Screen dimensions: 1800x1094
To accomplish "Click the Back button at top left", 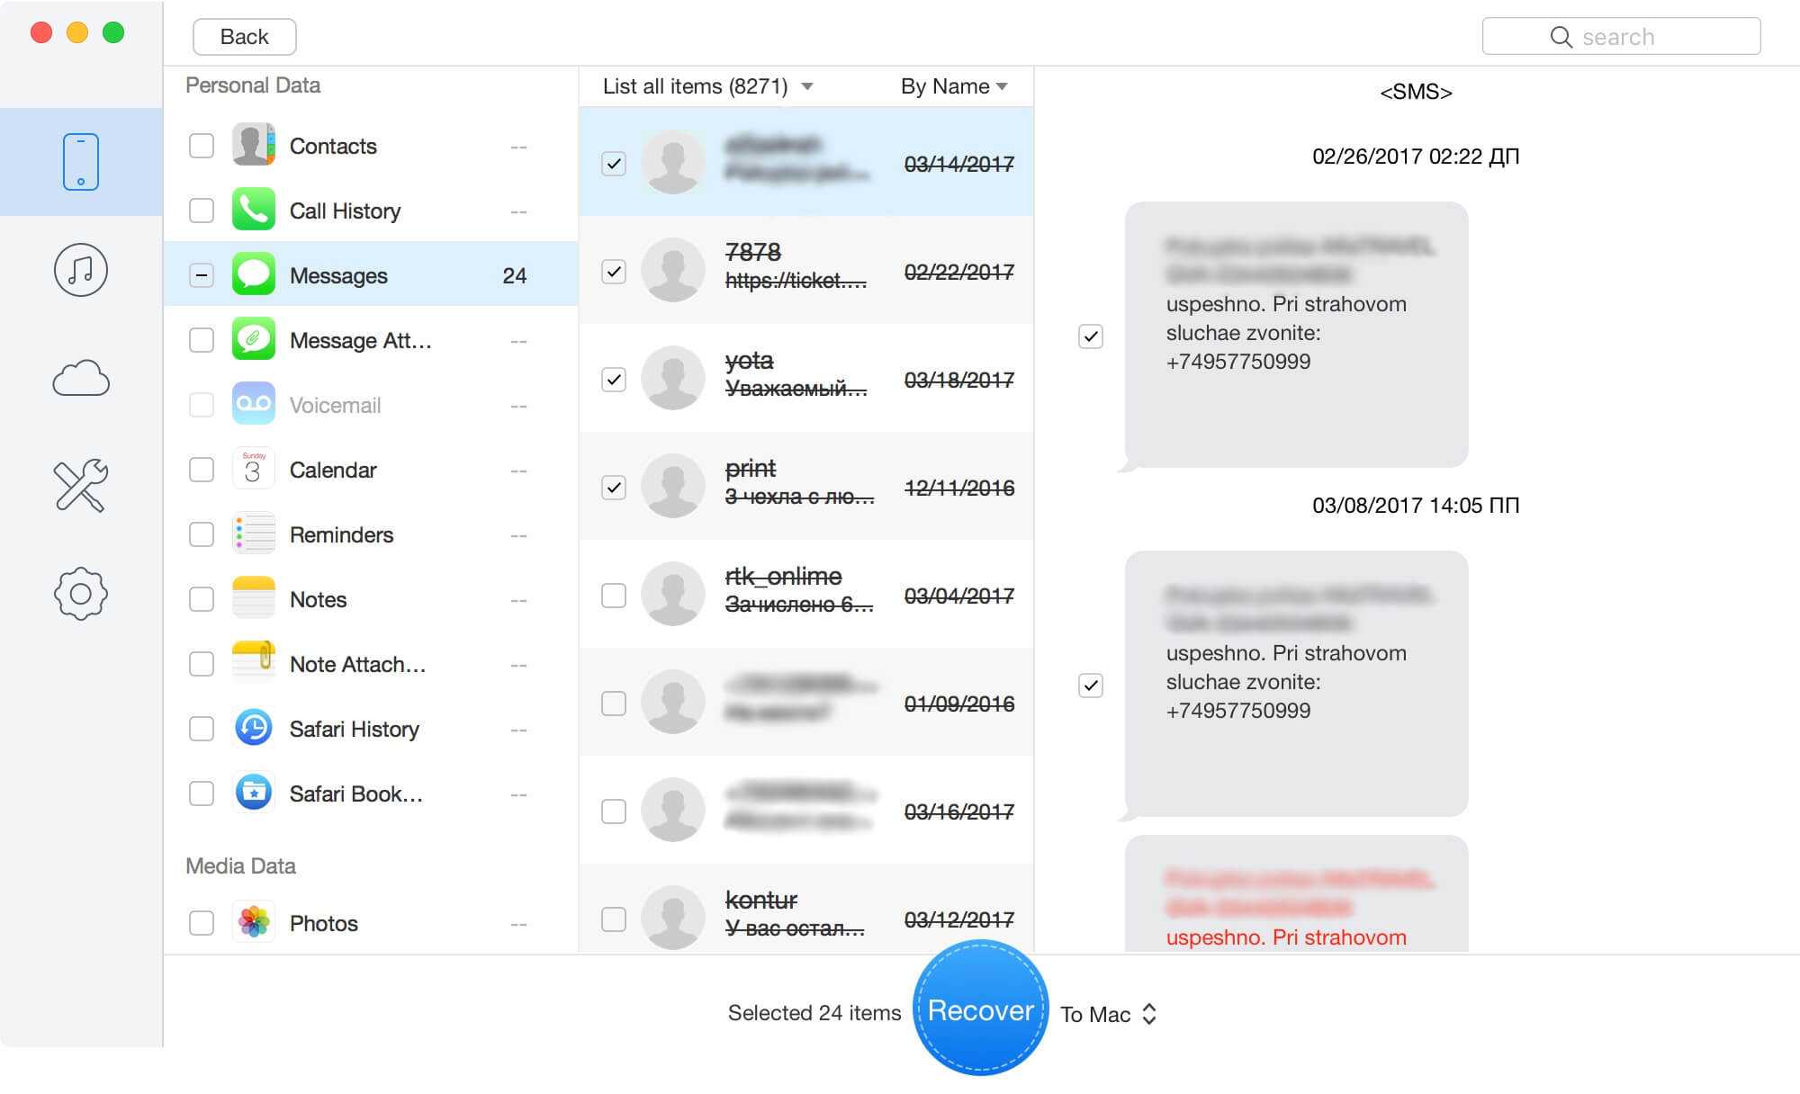I will click(244, 36).
